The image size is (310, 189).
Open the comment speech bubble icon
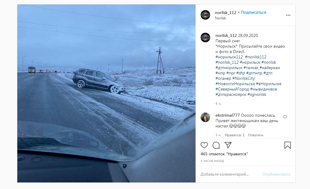coord(216,145)
